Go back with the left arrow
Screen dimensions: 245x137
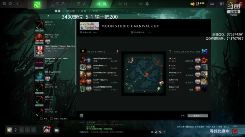(x=17, y=3)
